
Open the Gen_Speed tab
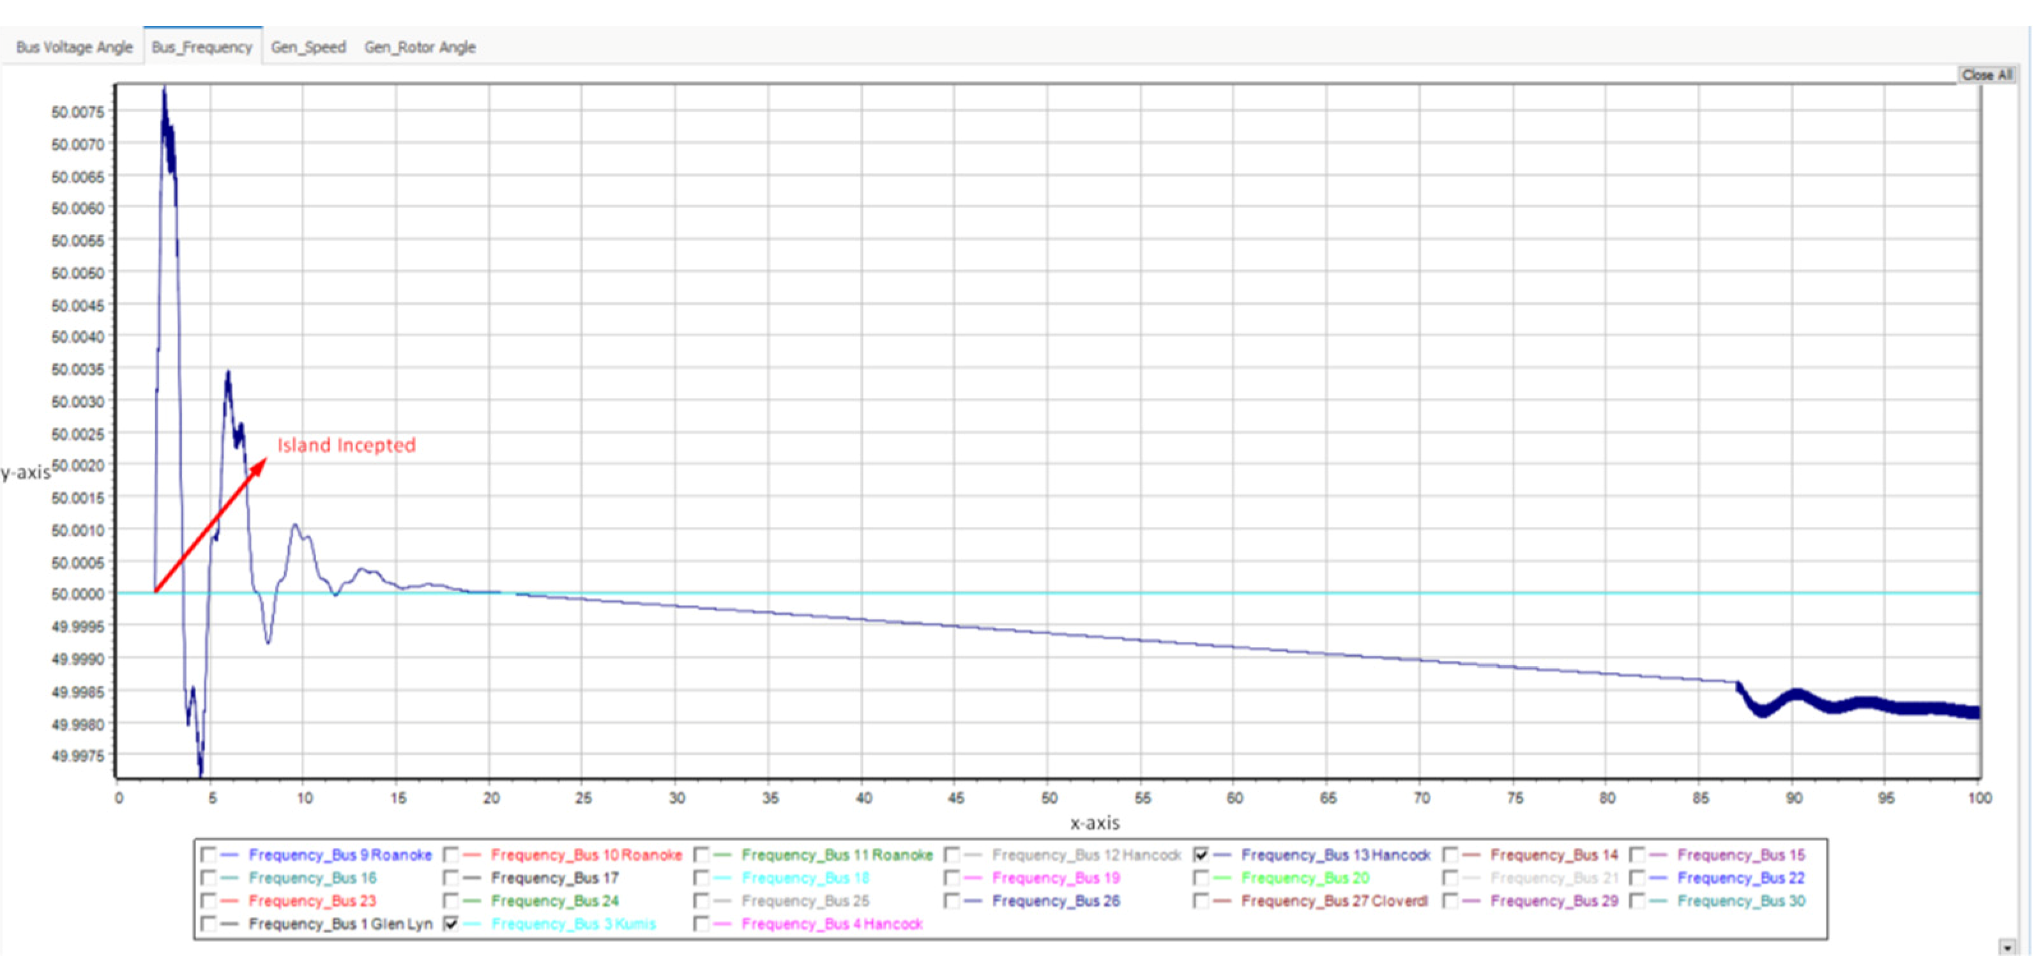pos(308,47)
